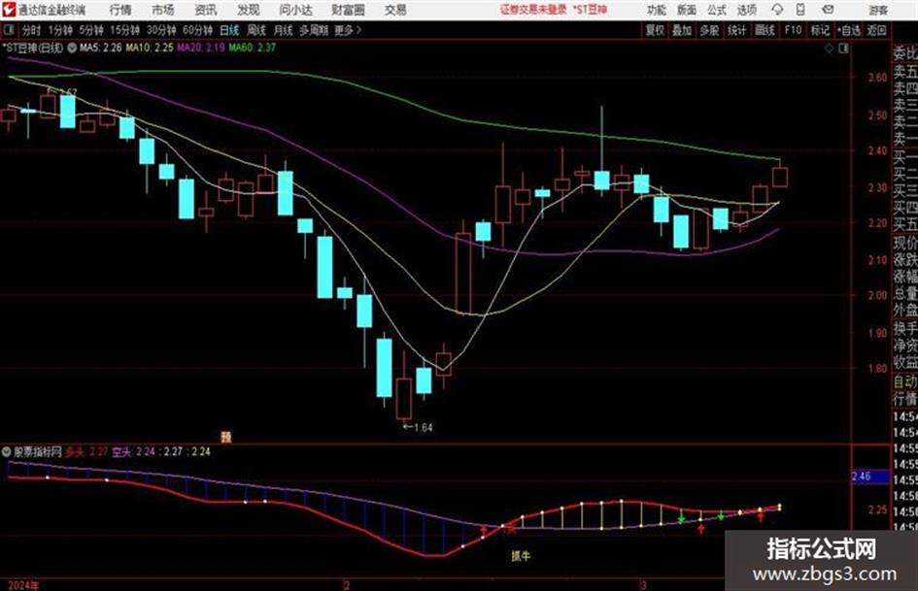The width and height of the screenshot is (918, 591).
Task: Click the blue 2.46 price tag on axis
Action: [868, 476]
